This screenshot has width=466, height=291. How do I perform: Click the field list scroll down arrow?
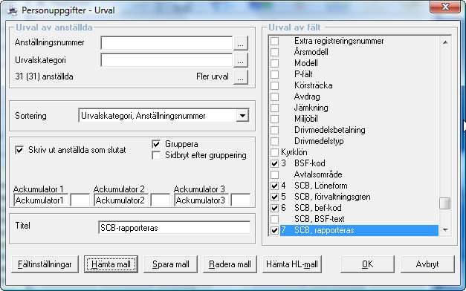tap(445, 230)
